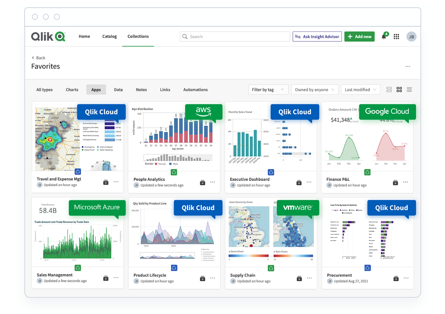Open more options for Procurement

[406, 278]
